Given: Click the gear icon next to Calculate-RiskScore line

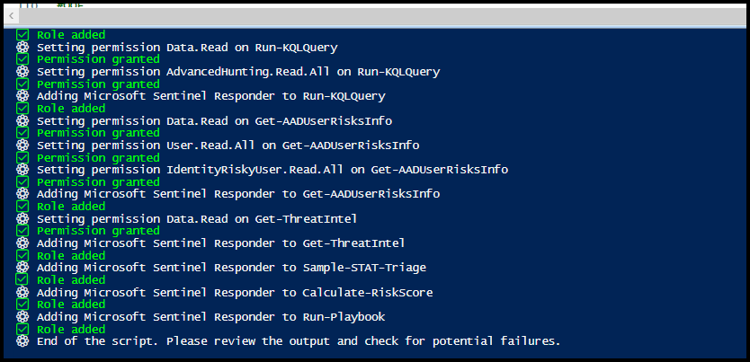Looking at the screenshot, I should coord(22,292).
